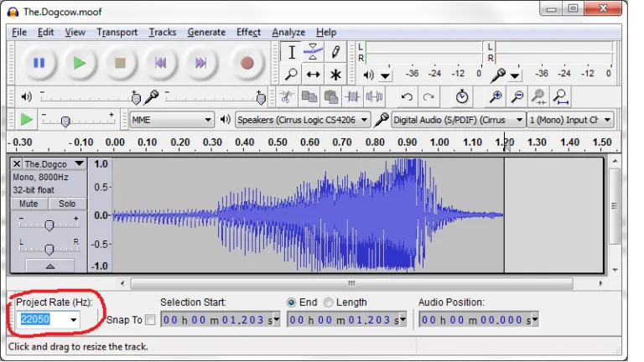
Task: Click small Play-at-speed green button
Action: pyautogui.click(x=26, y=120)
